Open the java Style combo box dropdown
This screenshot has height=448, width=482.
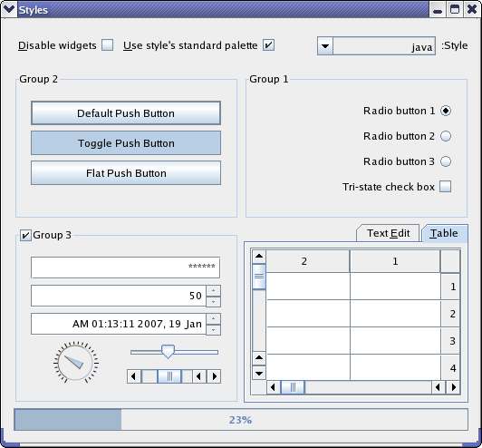point(325,46)
